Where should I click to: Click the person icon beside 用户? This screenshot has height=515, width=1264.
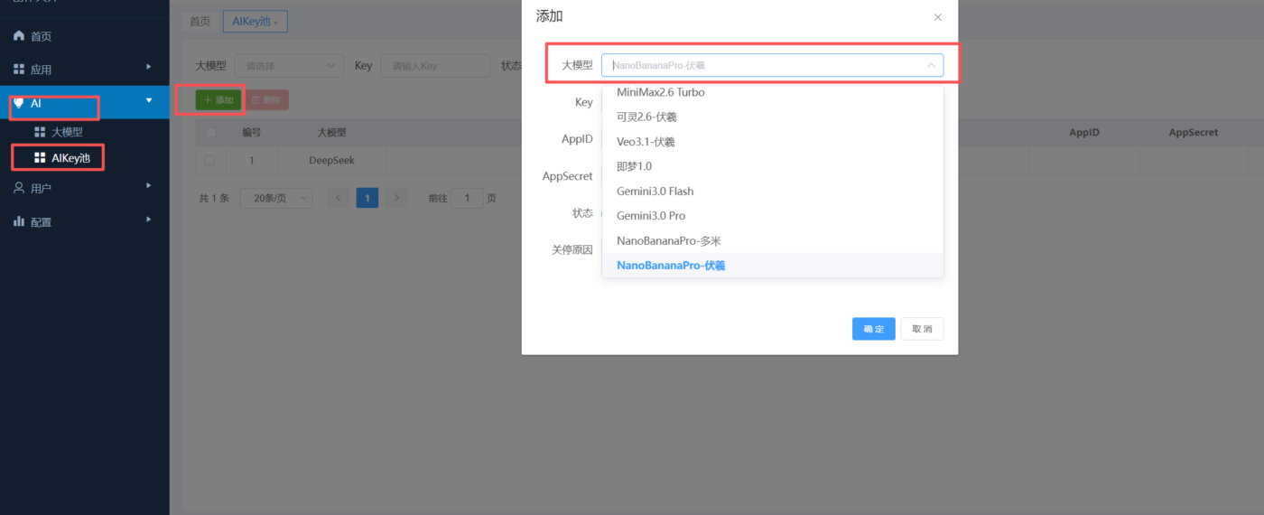[x=19, y=188]
